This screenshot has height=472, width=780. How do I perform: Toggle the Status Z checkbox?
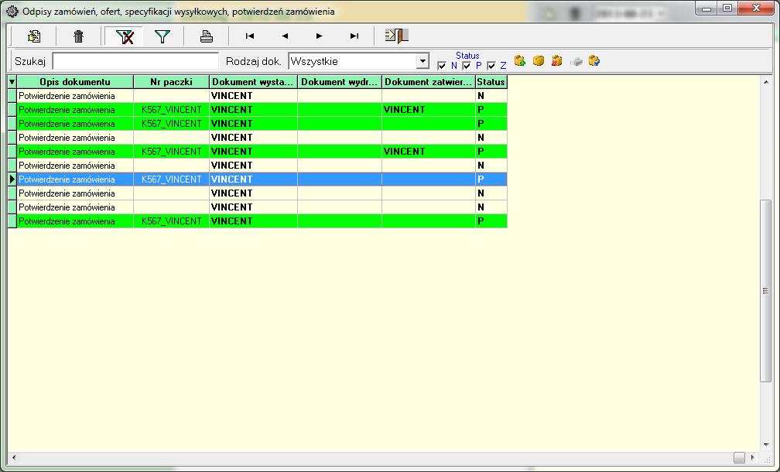pyautogui.click(x=491, y=66)
